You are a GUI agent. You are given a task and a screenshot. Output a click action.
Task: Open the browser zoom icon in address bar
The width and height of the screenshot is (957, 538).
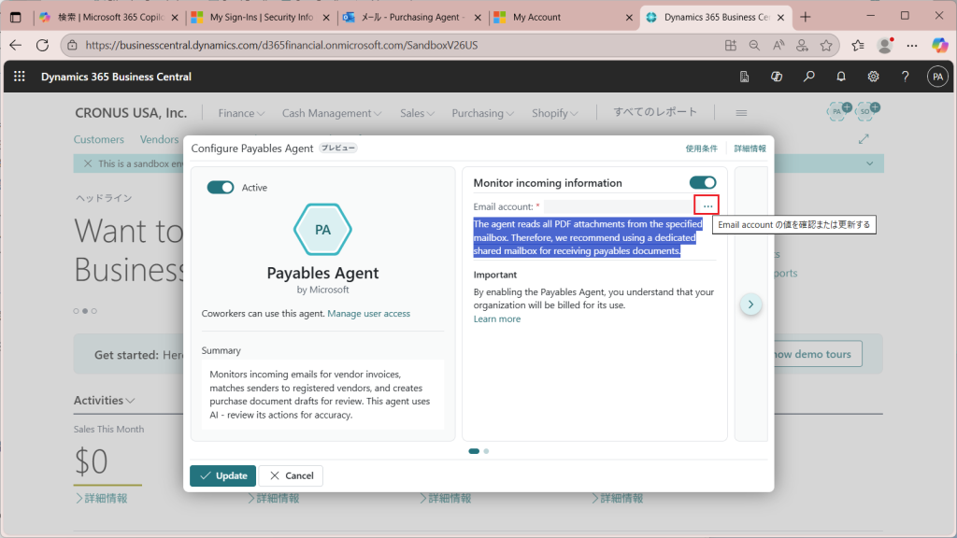click(754, 45)
